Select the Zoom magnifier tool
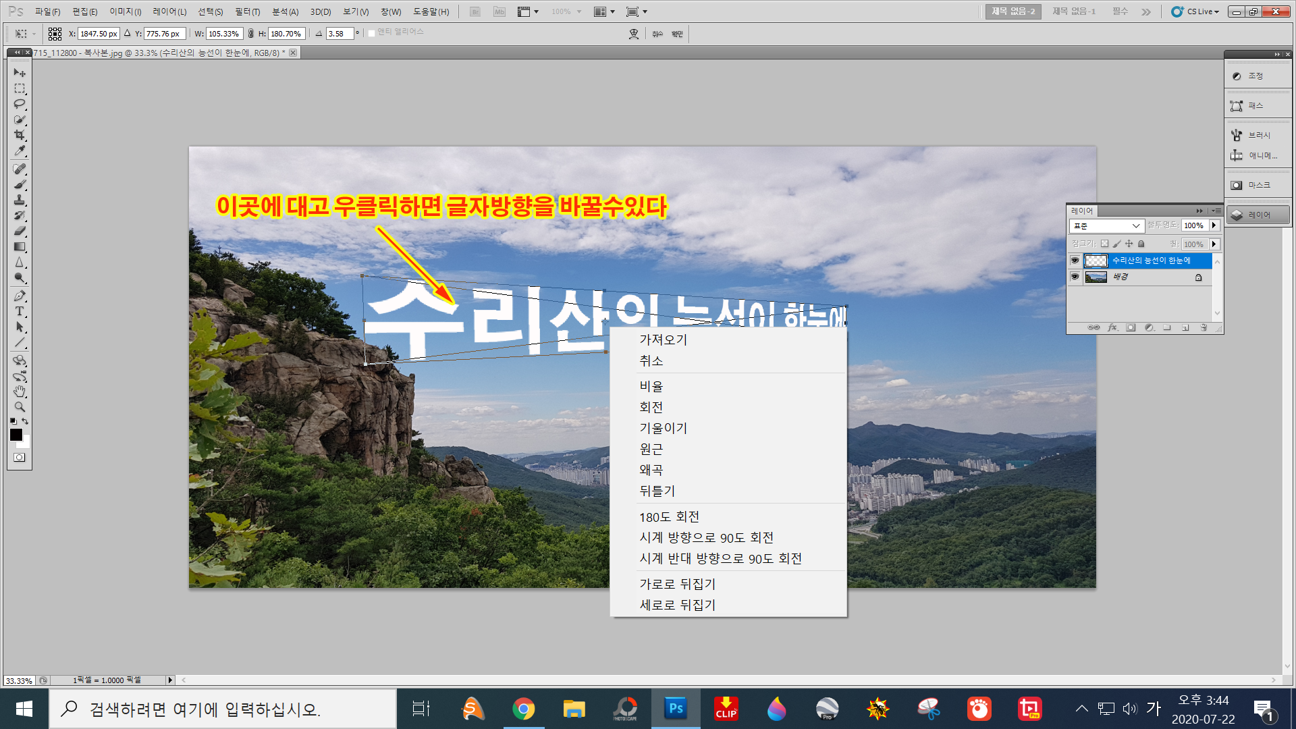The width and height of the screenshot is (1296, 729). [x=20, y=407]
